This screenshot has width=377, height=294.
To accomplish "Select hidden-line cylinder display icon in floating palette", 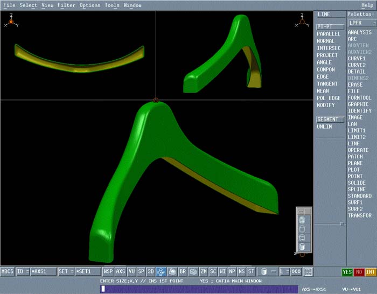I will pos(302,229).
